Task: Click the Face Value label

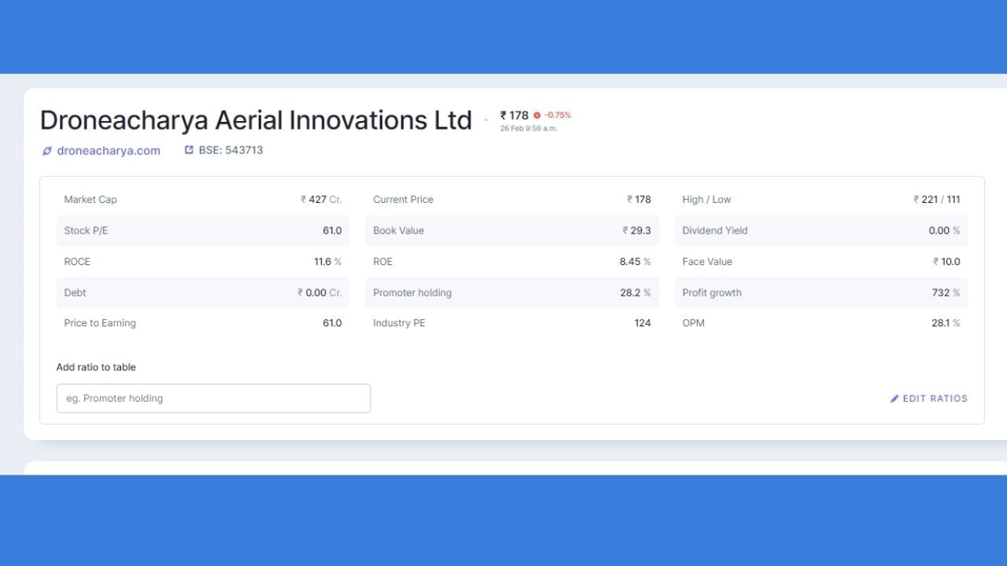Action: [x=707, y=262]
